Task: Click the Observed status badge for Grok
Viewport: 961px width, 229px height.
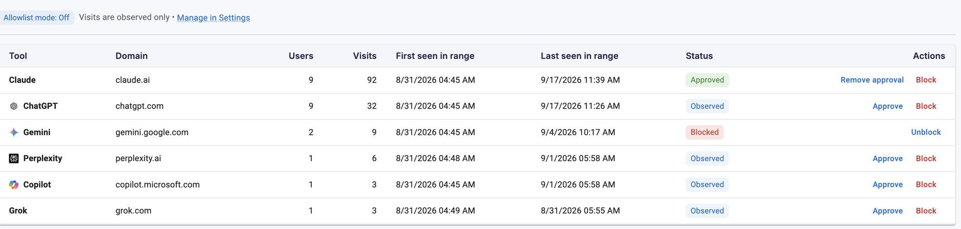Action: point(707,211)
